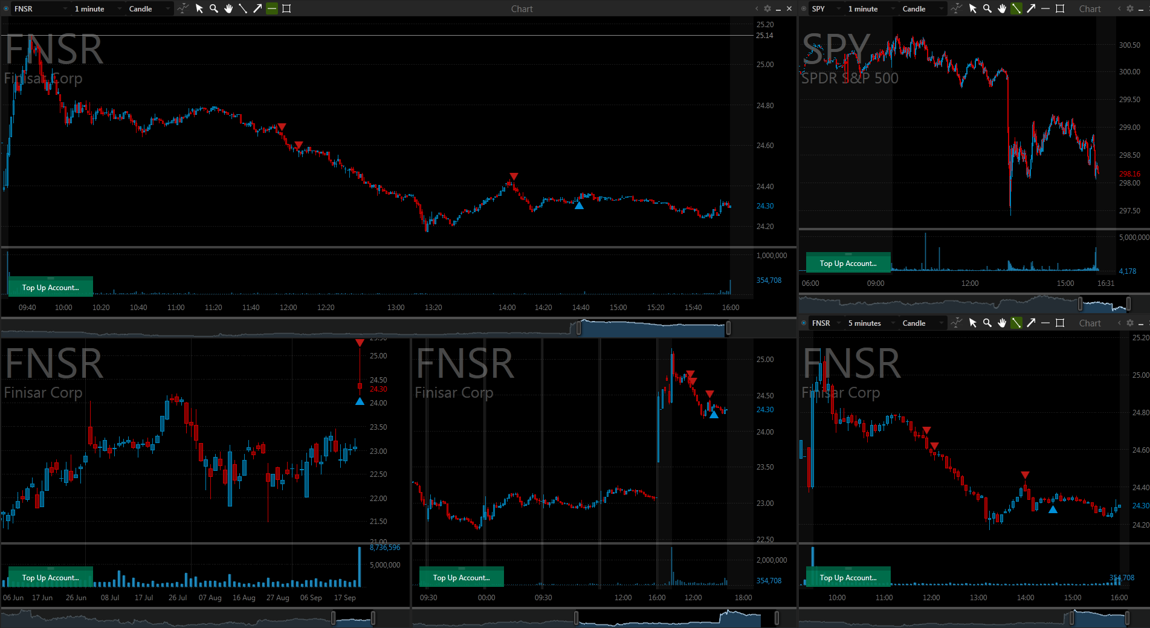Open the FNSR symbol dropdown in 5 minutes chart
This screenshot has width=1150, height=628.
click(825, 323)
